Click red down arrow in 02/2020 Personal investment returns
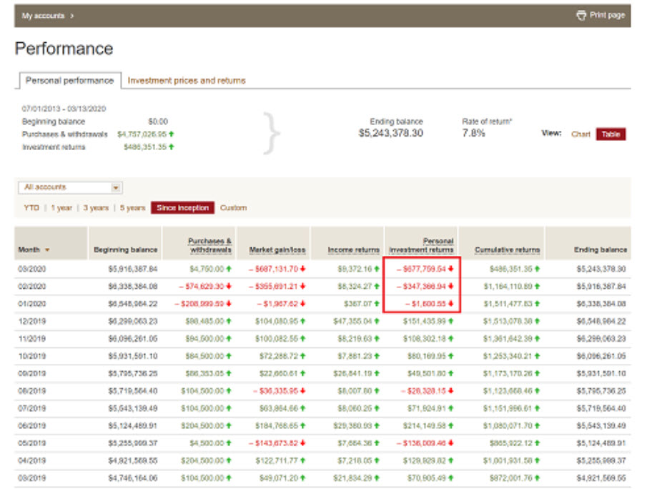This screenshot has height=489, width=647. point(451,286)
